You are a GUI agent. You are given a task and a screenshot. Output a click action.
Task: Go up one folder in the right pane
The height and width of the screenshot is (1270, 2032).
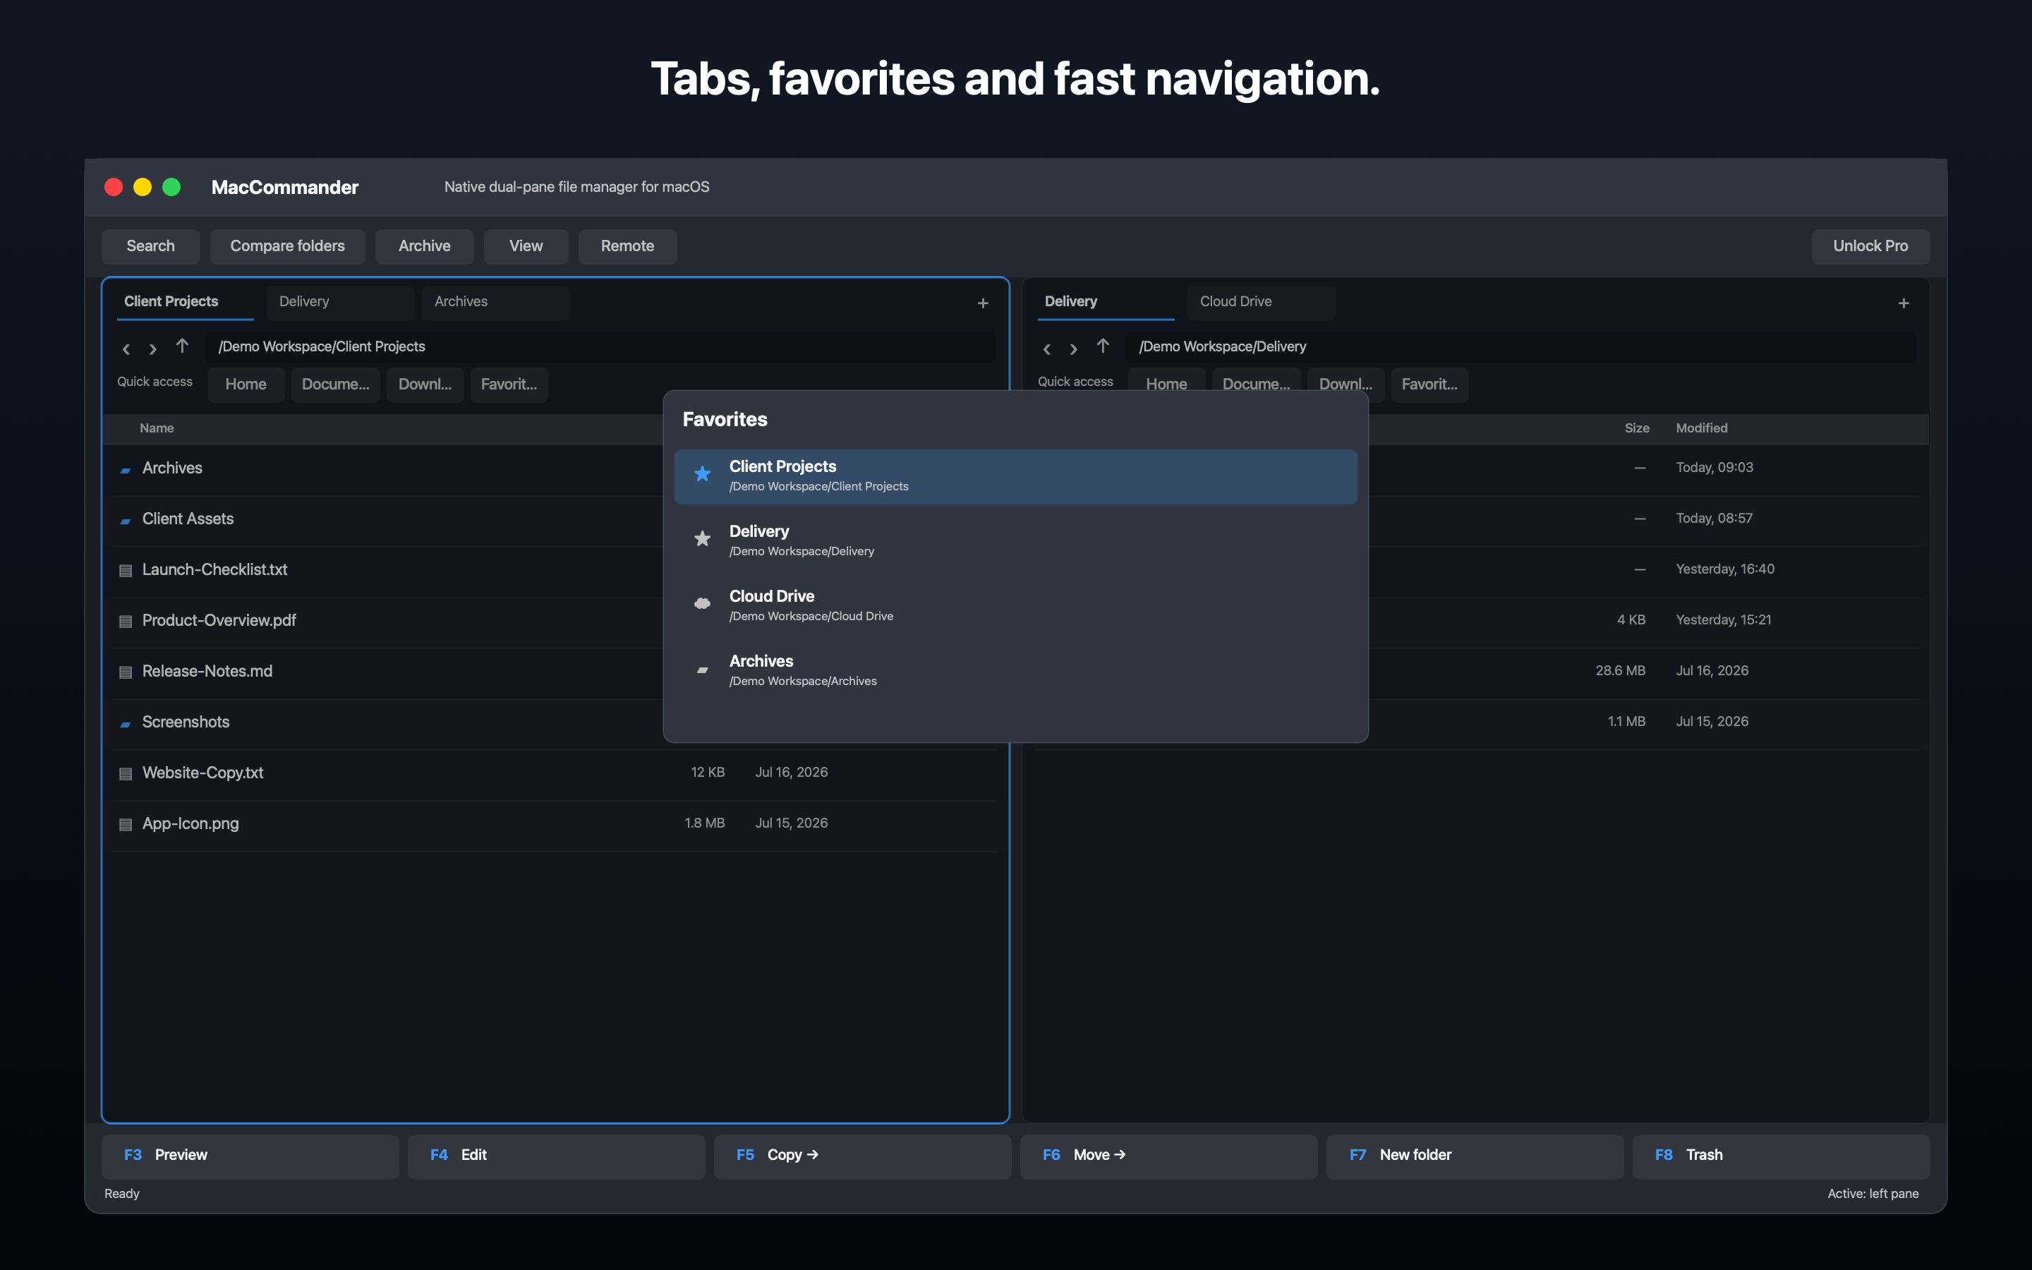1103,346
